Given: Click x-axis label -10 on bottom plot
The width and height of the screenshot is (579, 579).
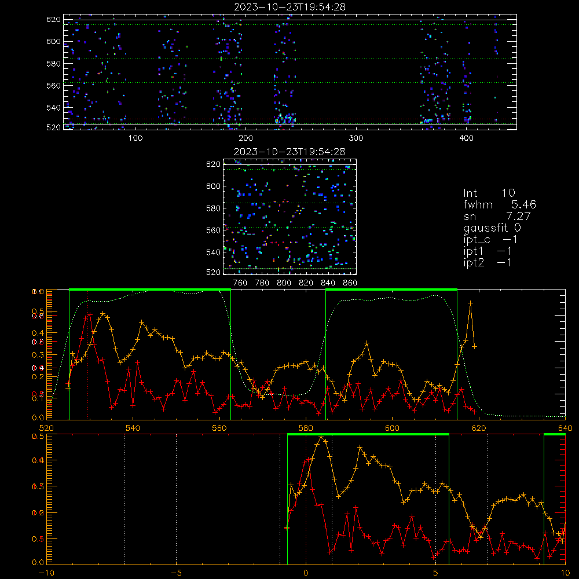Looking at the screenshot, I should (x=46, y=573).
